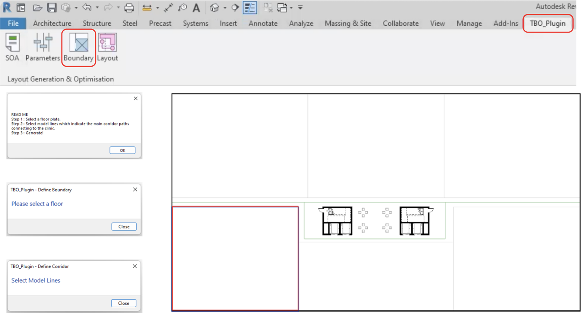Toggle Thin Lines display mode
This screenshot has height=314, width=582.
[250, 8]
